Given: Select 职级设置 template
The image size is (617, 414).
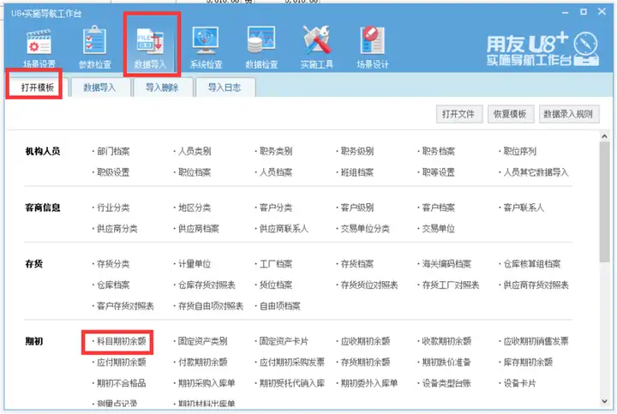Looking at the screenshot, I should pyautogui.click(x=113, y=172).
